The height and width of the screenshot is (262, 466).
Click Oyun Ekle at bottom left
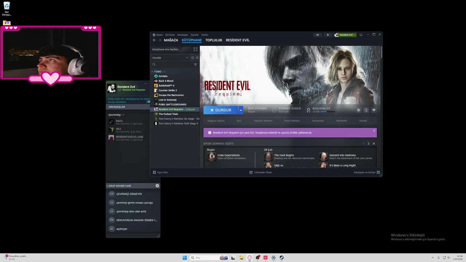coord(160,172)
